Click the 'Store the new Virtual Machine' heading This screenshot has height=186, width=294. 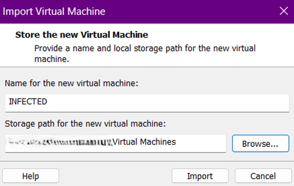[x=82, y=34]
